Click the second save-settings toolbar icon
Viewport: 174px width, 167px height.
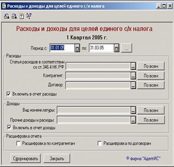point(14,16)
